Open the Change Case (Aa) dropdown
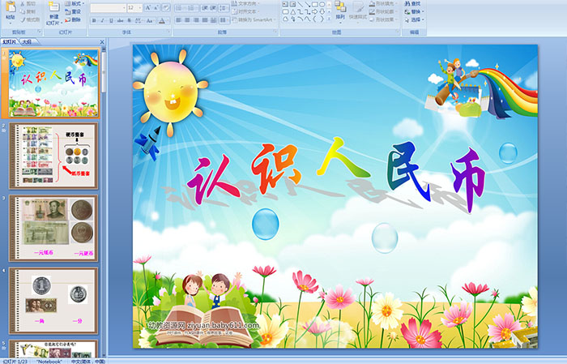This screenshot has width=567, height=364. tap(150, 20)
